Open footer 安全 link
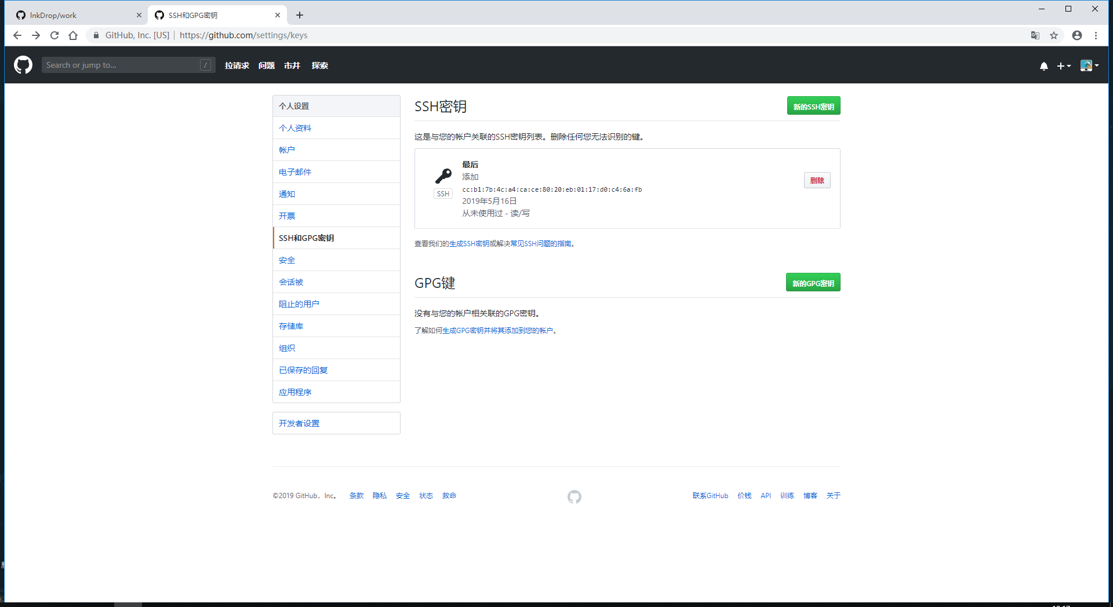Viewport: 1113px width, 607px height. 403,496
